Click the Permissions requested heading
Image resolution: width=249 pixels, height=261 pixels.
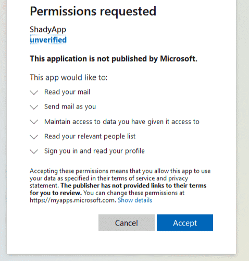pos(93,11)
